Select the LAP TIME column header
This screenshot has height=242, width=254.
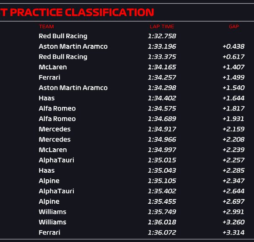(162, 26)
